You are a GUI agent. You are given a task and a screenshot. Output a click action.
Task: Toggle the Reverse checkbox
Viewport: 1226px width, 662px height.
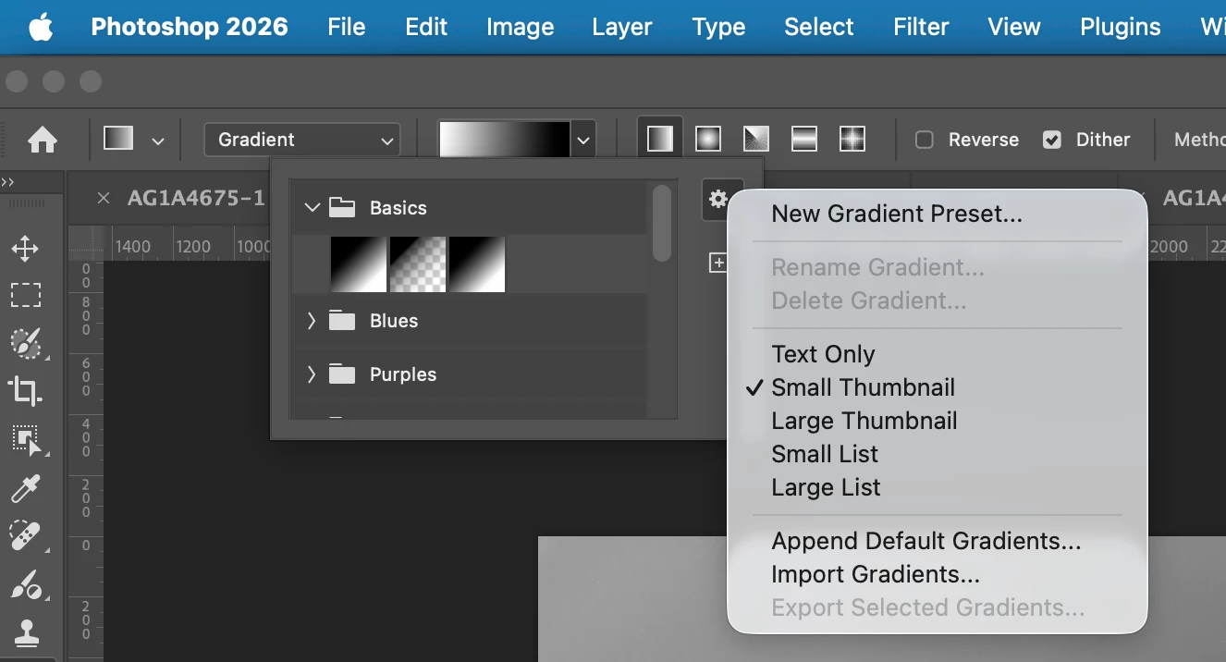924,140
